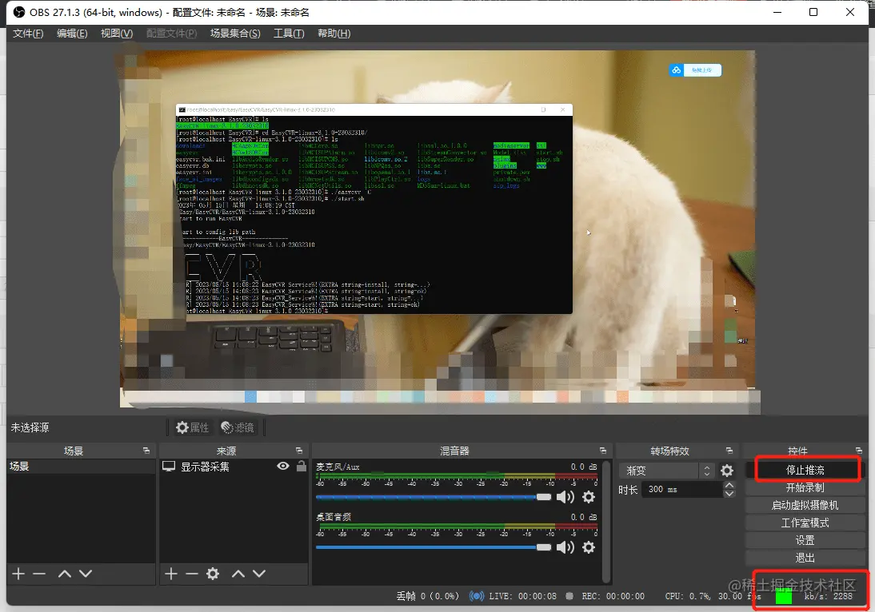Open the 渐变 transition dropdown
875x612 pixels.
[x=666, y=471]
